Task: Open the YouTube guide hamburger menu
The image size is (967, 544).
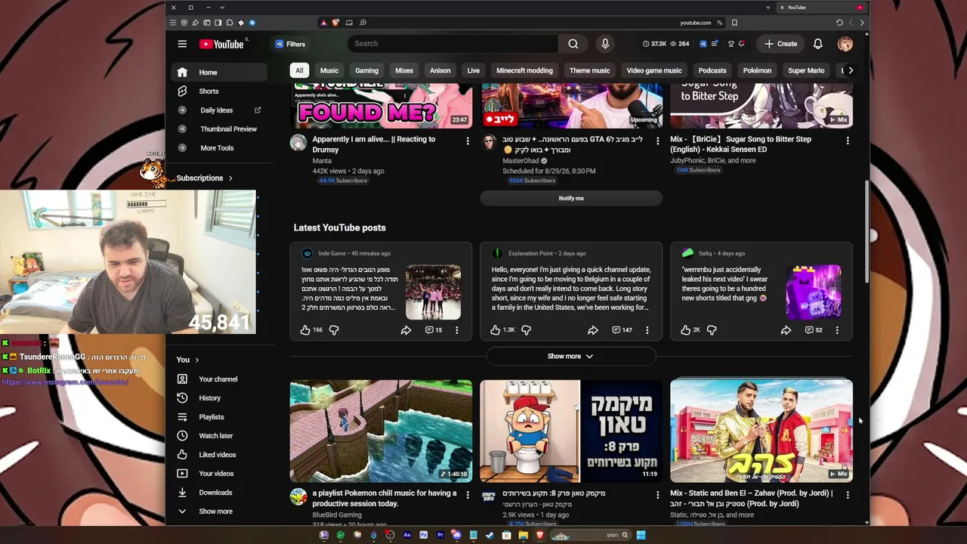Action: coord(182,44)
